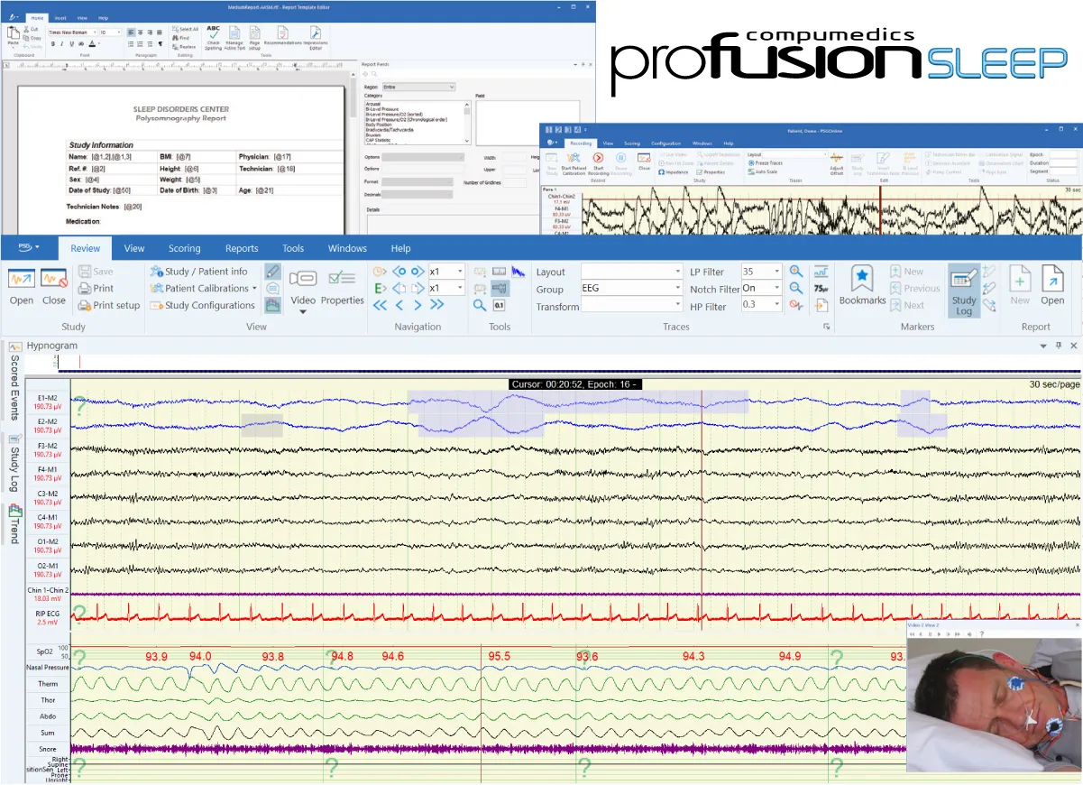The image size is (1083, 785).
Task: Enable Freeze Traces checkbox in recording window
Action: pos(751,163)
